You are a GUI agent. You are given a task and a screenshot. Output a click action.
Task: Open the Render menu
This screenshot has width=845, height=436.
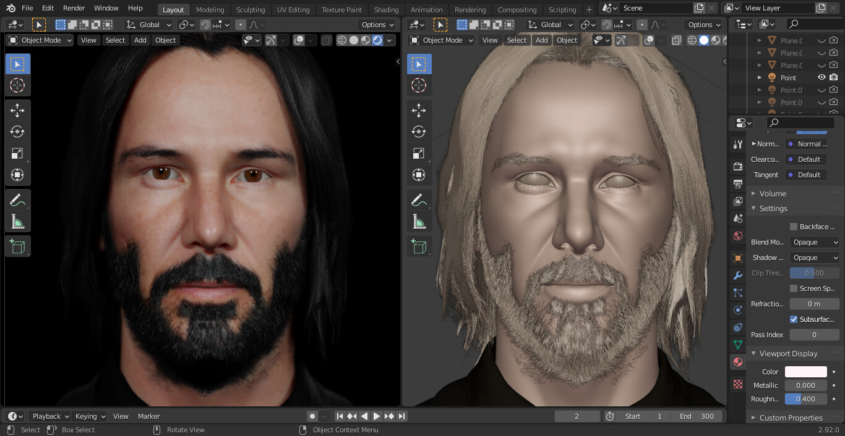click(74, 8)
